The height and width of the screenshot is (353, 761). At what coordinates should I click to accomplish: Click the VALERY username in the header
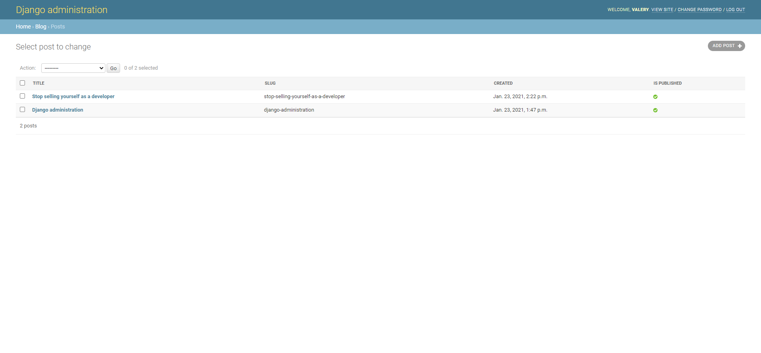pyautogui.click(x=640, y=9)
